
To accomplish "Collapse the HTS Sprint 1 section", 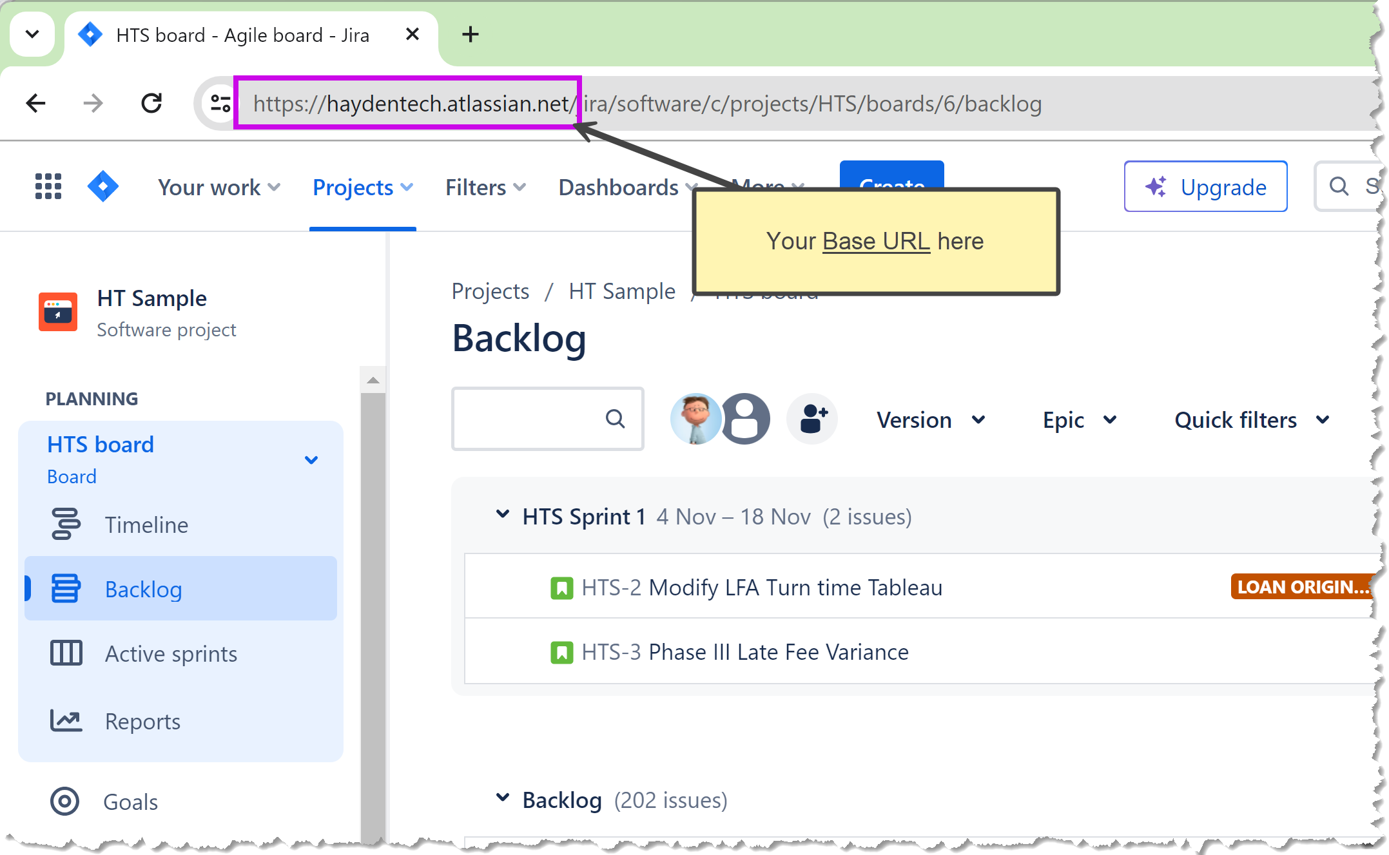I will click(503, 515).
